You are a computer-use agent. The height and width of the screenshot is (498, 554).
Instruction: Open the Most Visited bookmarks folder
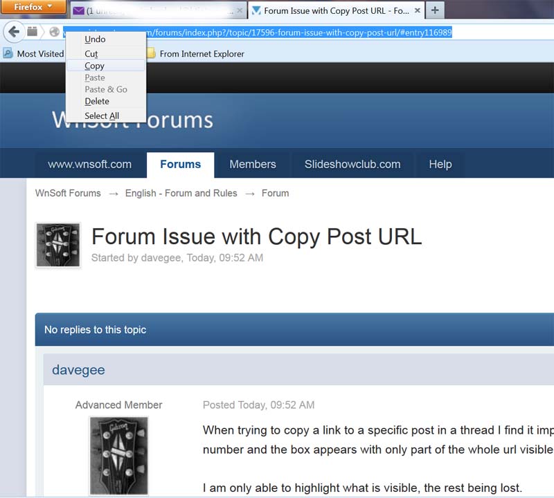click(x=33, y=54)
